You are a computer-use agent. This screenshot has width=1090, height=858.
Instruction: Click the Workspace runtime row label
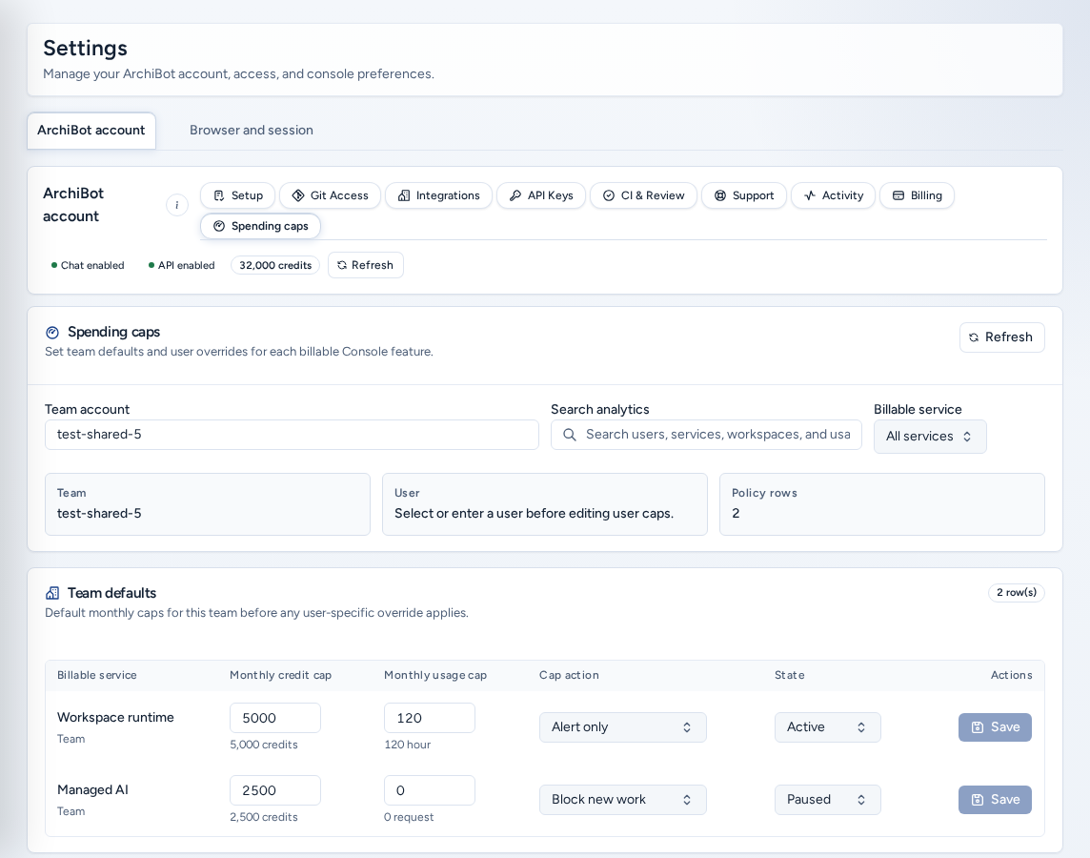point(115,717)
